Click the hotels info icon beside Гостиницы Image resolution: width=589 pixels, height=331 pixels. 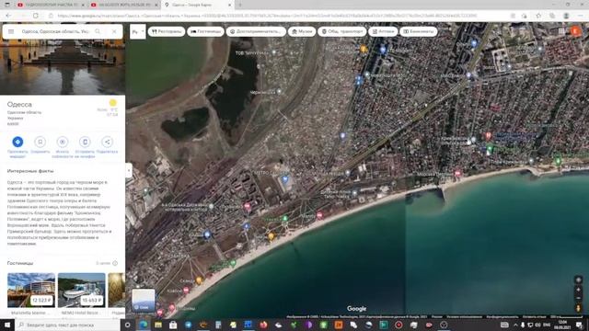(x=115, y=263)
